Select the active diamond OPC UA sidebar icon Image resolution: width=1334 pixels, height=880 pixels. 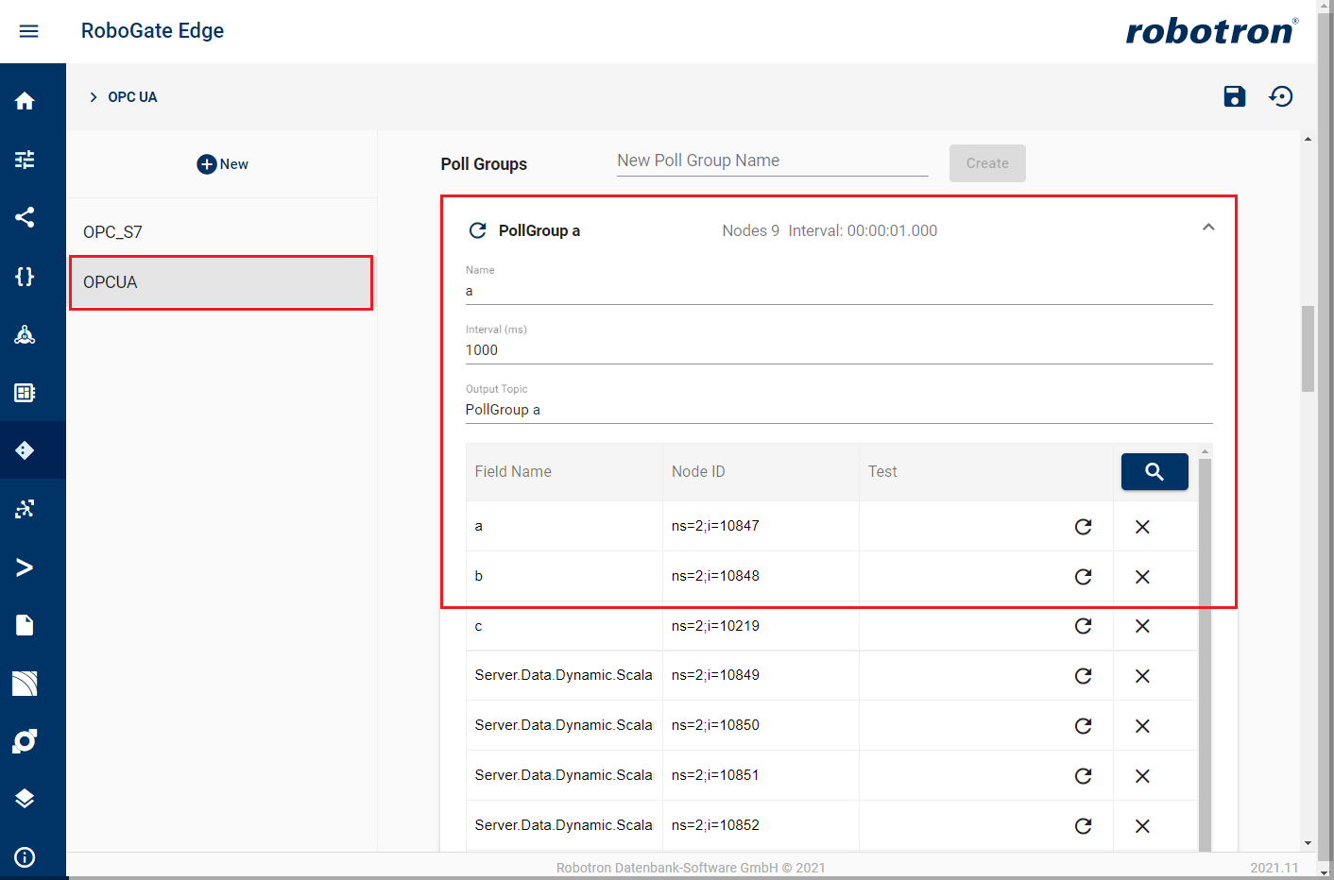(26, 450)
